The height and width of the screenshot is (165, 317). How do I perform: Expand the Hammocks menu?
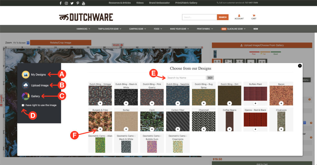click(83, 29)
